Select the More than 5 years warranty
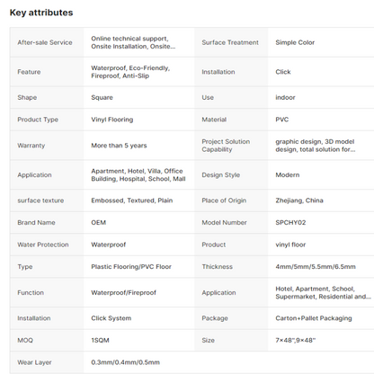 click(x=119, y=146)
